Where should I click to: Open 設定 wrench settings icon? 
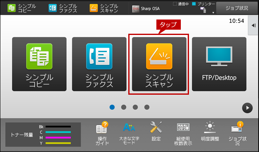click(x=156, y=131)
